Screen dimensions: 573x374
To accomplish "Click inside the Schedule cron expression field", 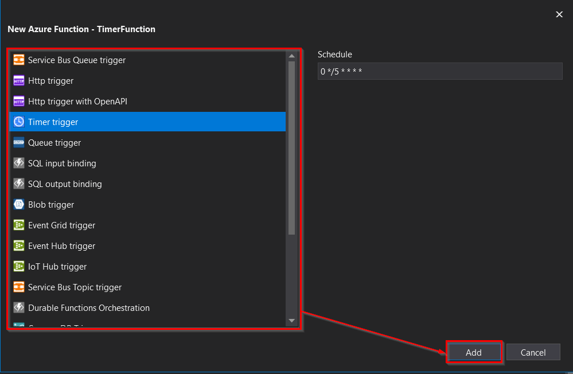I will click(x=440, y=71).
